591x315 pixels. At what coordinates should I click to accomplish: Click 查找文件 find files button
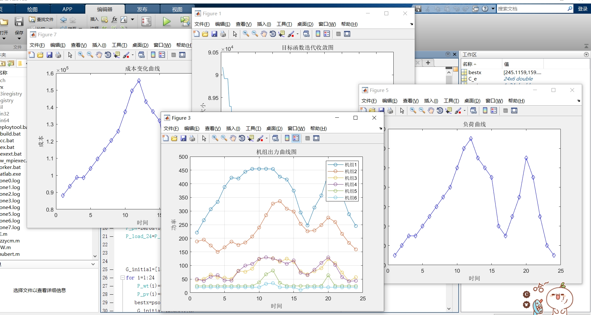(42, 19)
